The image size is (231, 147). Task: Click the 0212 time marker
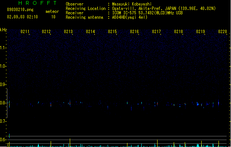(46, 32)
